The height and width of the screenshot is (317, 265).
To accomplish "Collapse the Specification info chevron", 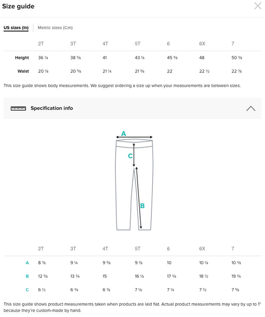I will pyautogui.click(x=251, y=108).
